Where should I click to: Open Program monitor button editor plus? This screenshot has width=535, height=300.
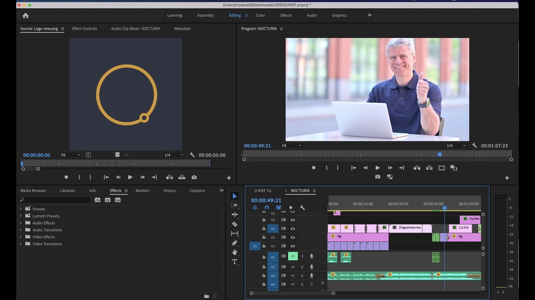507,178
